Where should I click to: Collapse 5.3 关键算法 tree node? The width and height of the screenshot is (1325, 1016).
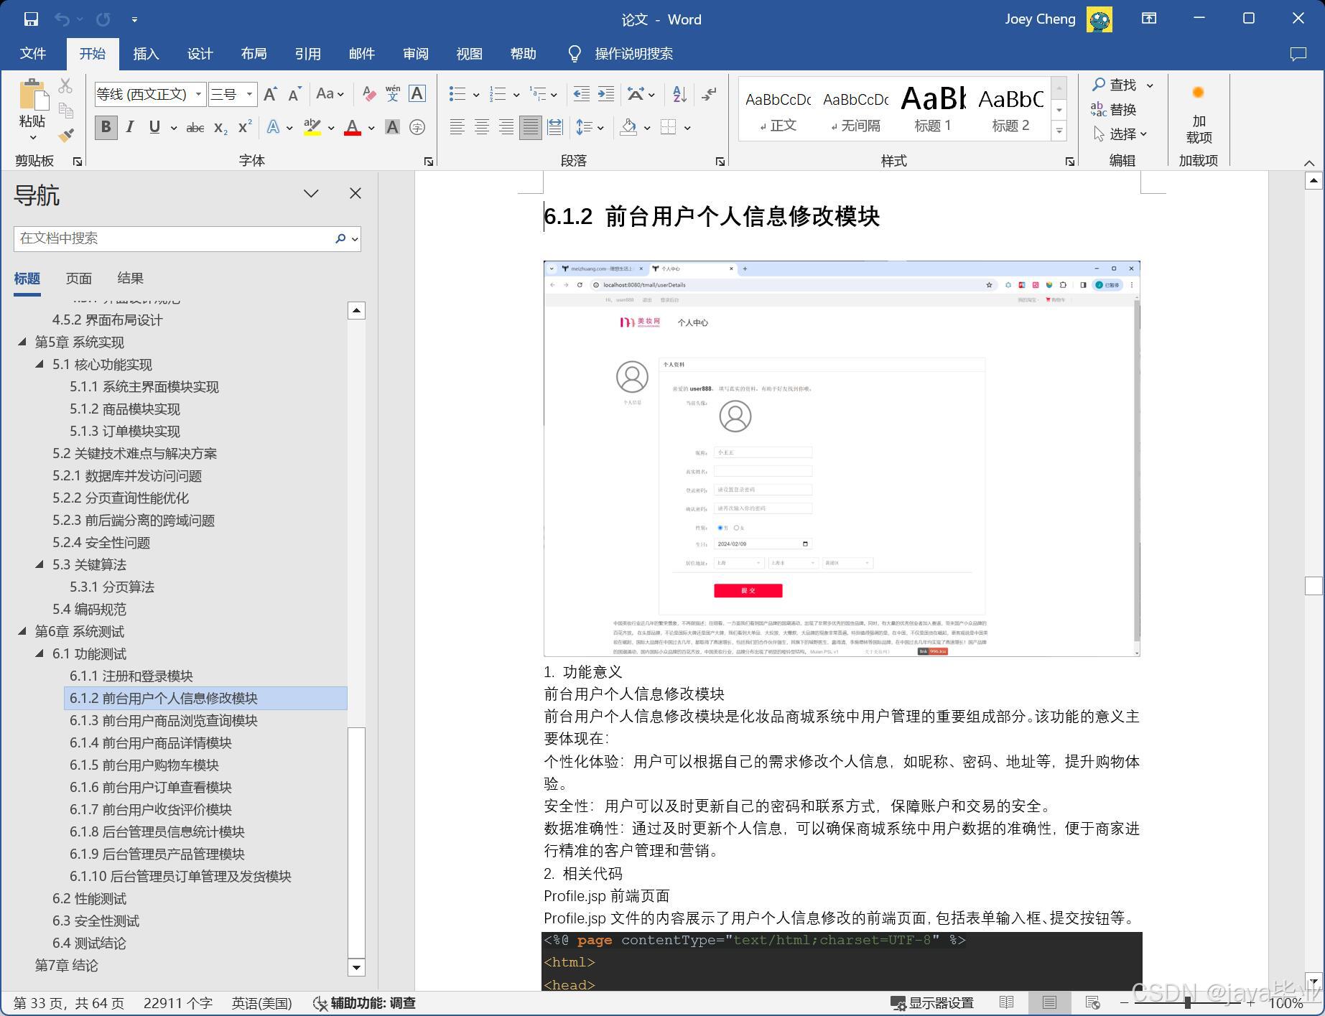(x=39, y=565)
